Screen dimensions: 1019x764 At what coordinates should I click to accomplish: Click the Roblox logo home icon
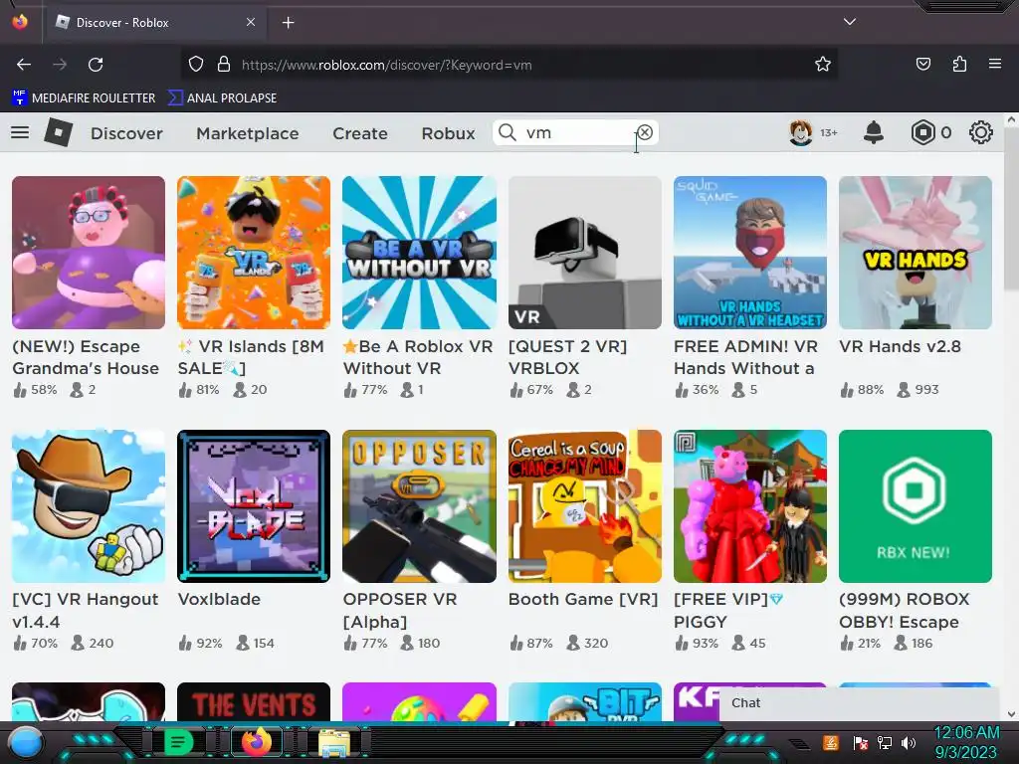click(59, 132)
